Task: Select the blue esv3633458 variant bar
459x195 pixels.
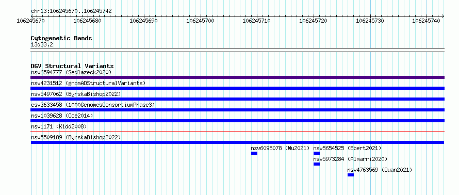Action: coord(237,110)
